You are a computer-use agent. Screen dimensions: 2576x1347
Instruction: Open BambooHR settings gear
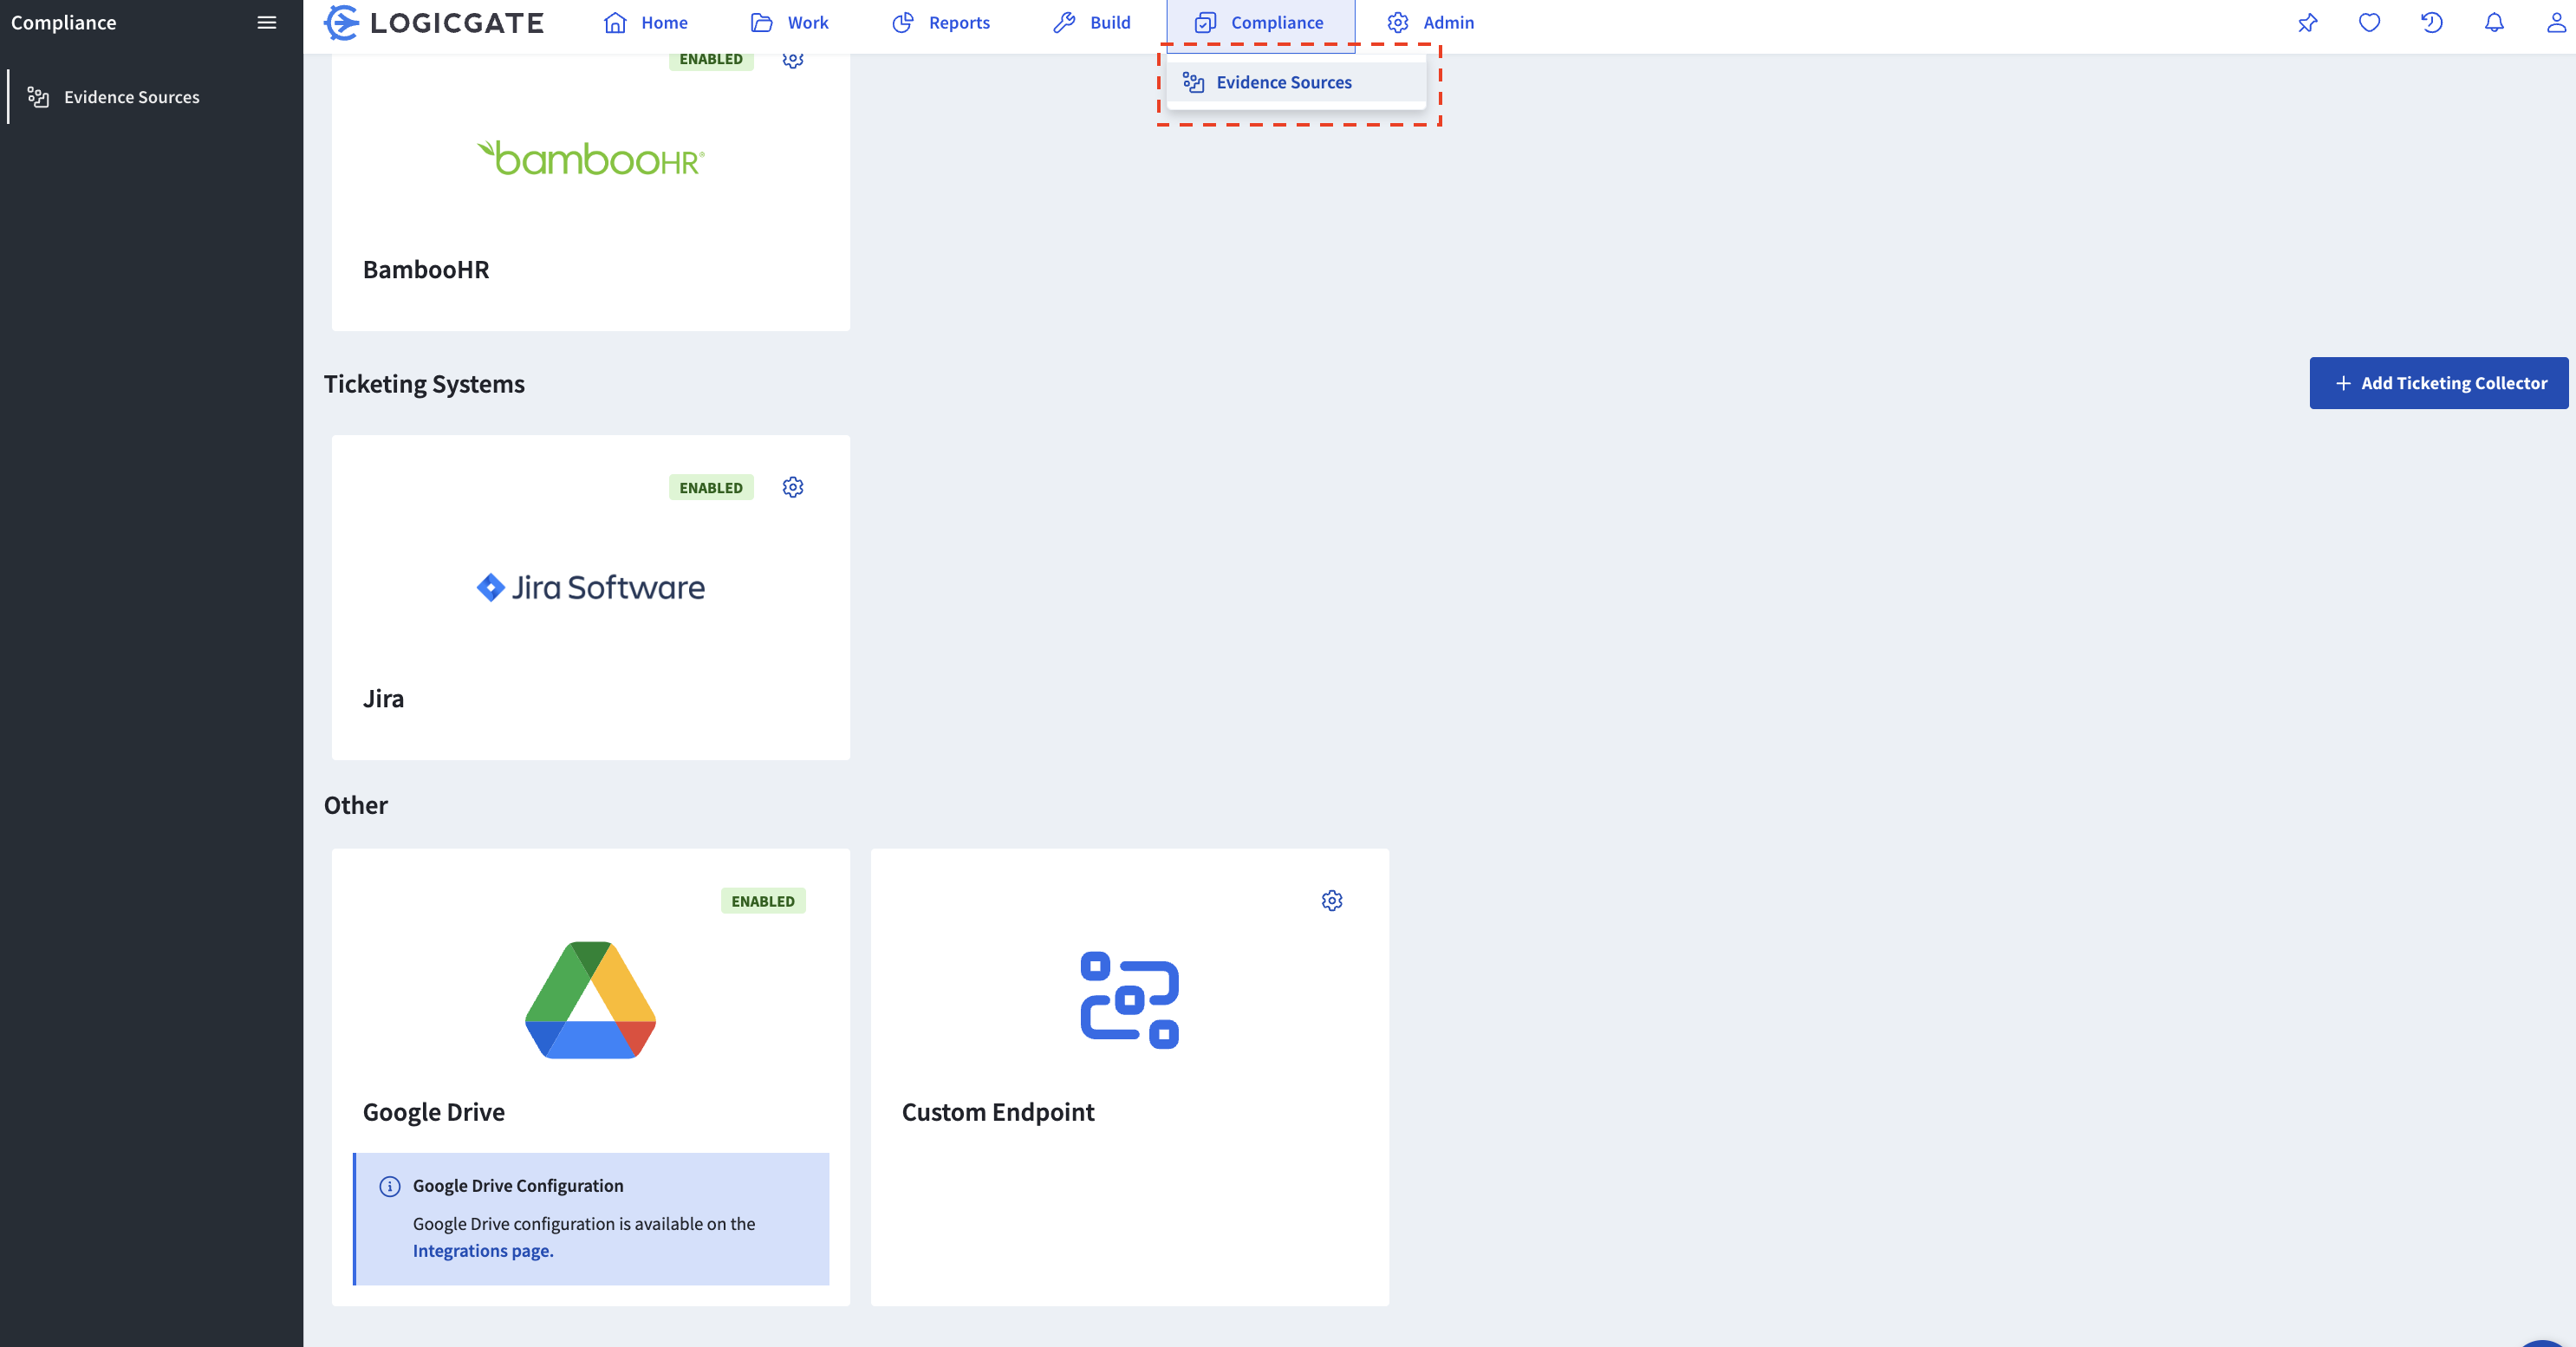click(x=793, y=59)
